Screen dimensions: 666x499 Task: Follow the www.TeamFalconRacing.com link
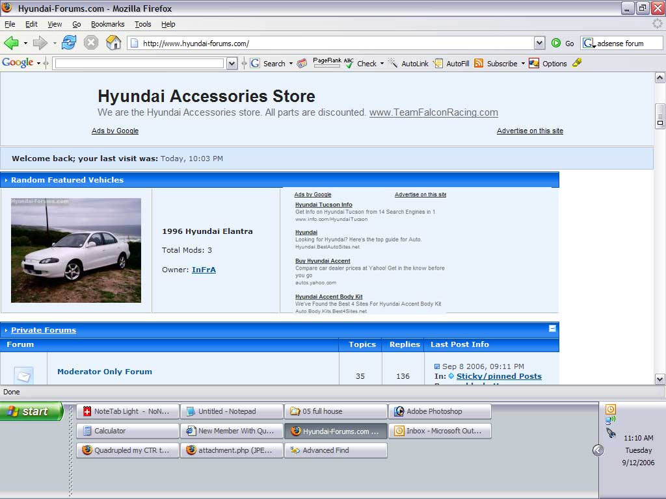coord(434,112)
